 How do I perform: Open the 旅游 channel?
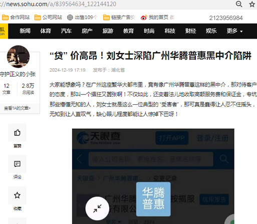pyautogui.click(x=108, y=31)
